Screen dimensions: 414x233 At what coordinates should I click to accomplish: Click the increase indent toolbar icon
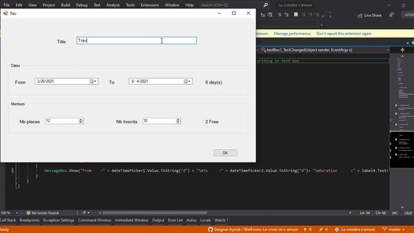[270, 15]
